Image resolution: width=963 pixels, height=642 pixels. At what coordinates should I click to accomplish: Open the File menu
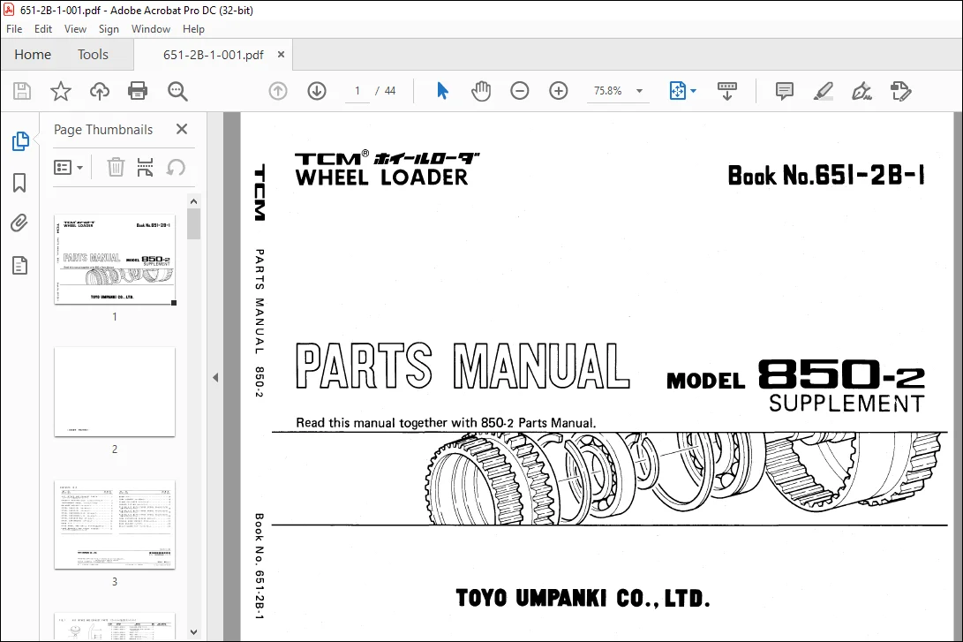pyautogui.click(x=14, y=29)
